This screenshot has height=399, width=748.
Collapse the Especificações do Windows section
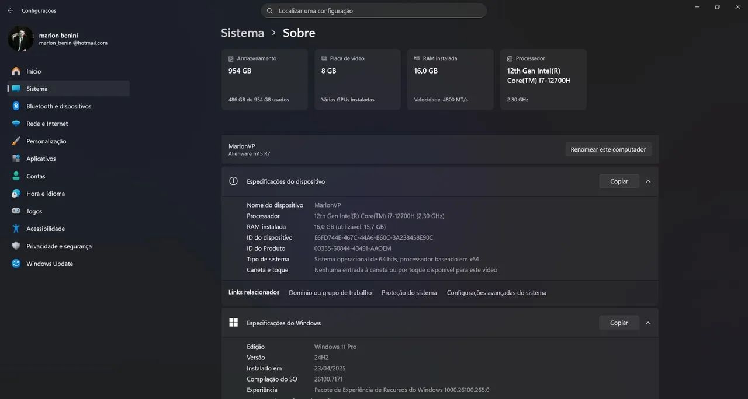tap(647, 323)
